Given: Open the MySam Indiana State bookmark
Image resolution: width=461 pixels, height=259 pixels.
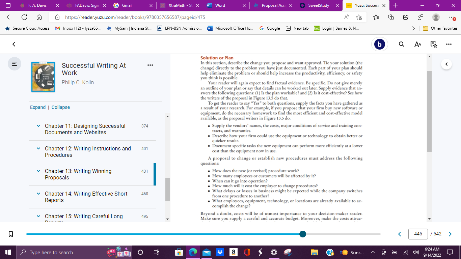Looking at the screenshot, I should tap(129, 28).
